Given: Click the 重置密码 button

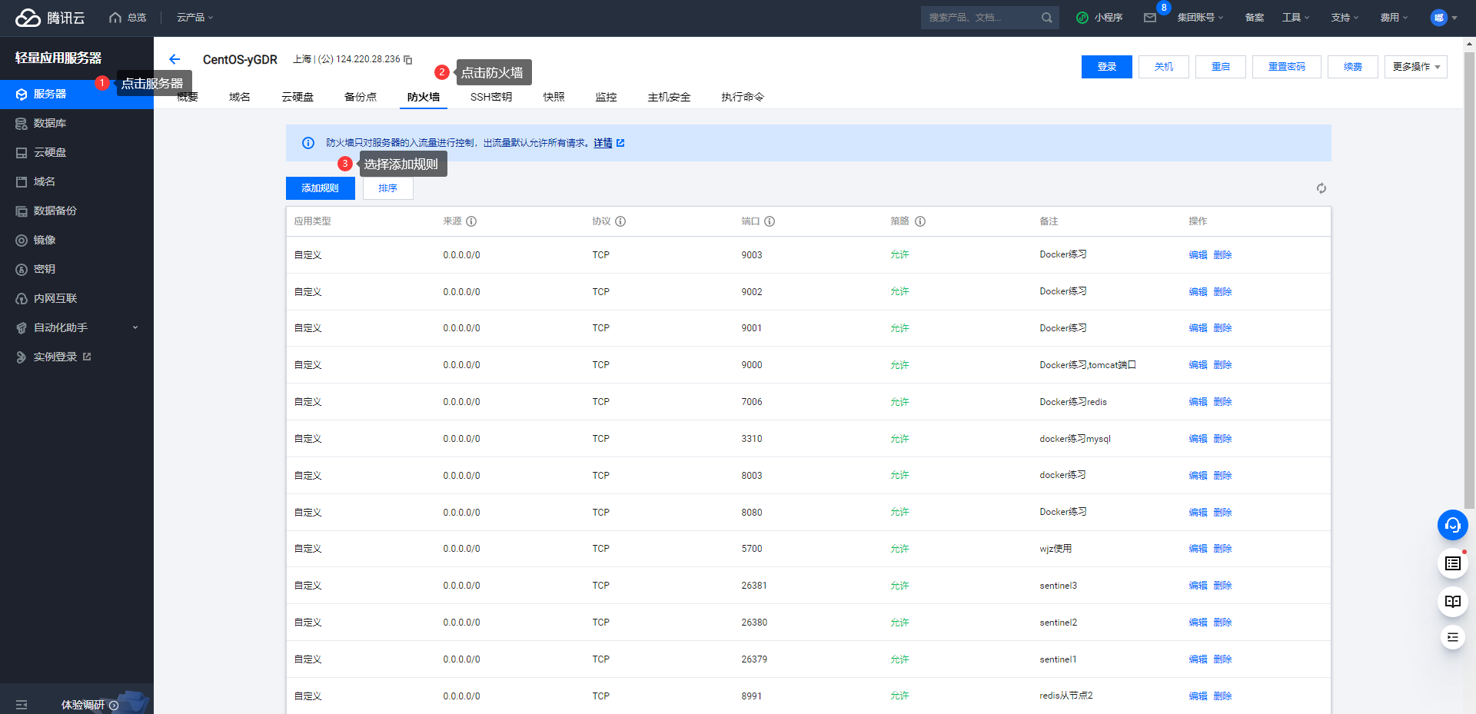Looking at the screenshot, I should [1287, 67].
